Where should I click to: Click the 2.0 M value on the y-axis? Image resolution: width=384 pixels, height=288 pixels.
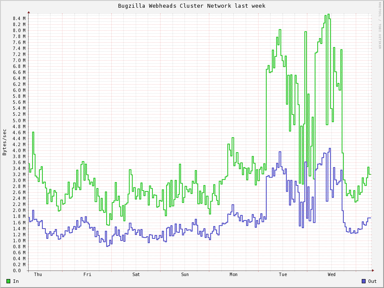coord(19,210)
